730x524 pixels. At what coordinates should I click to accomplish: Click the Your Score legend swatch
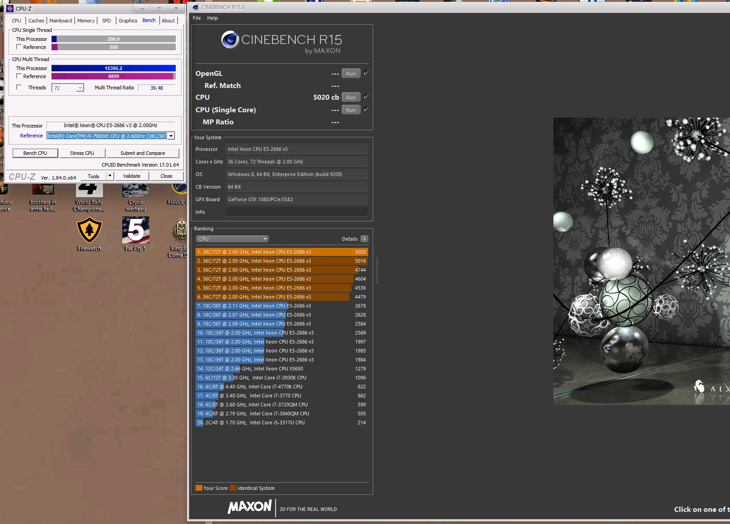tap(199, 488)
